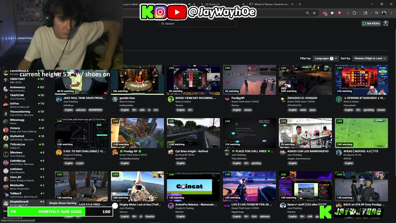This screenshot has height=223, width=396.
Task: Open Slots & Casino category under Yassuo
Action: click(x=183, y=102)
